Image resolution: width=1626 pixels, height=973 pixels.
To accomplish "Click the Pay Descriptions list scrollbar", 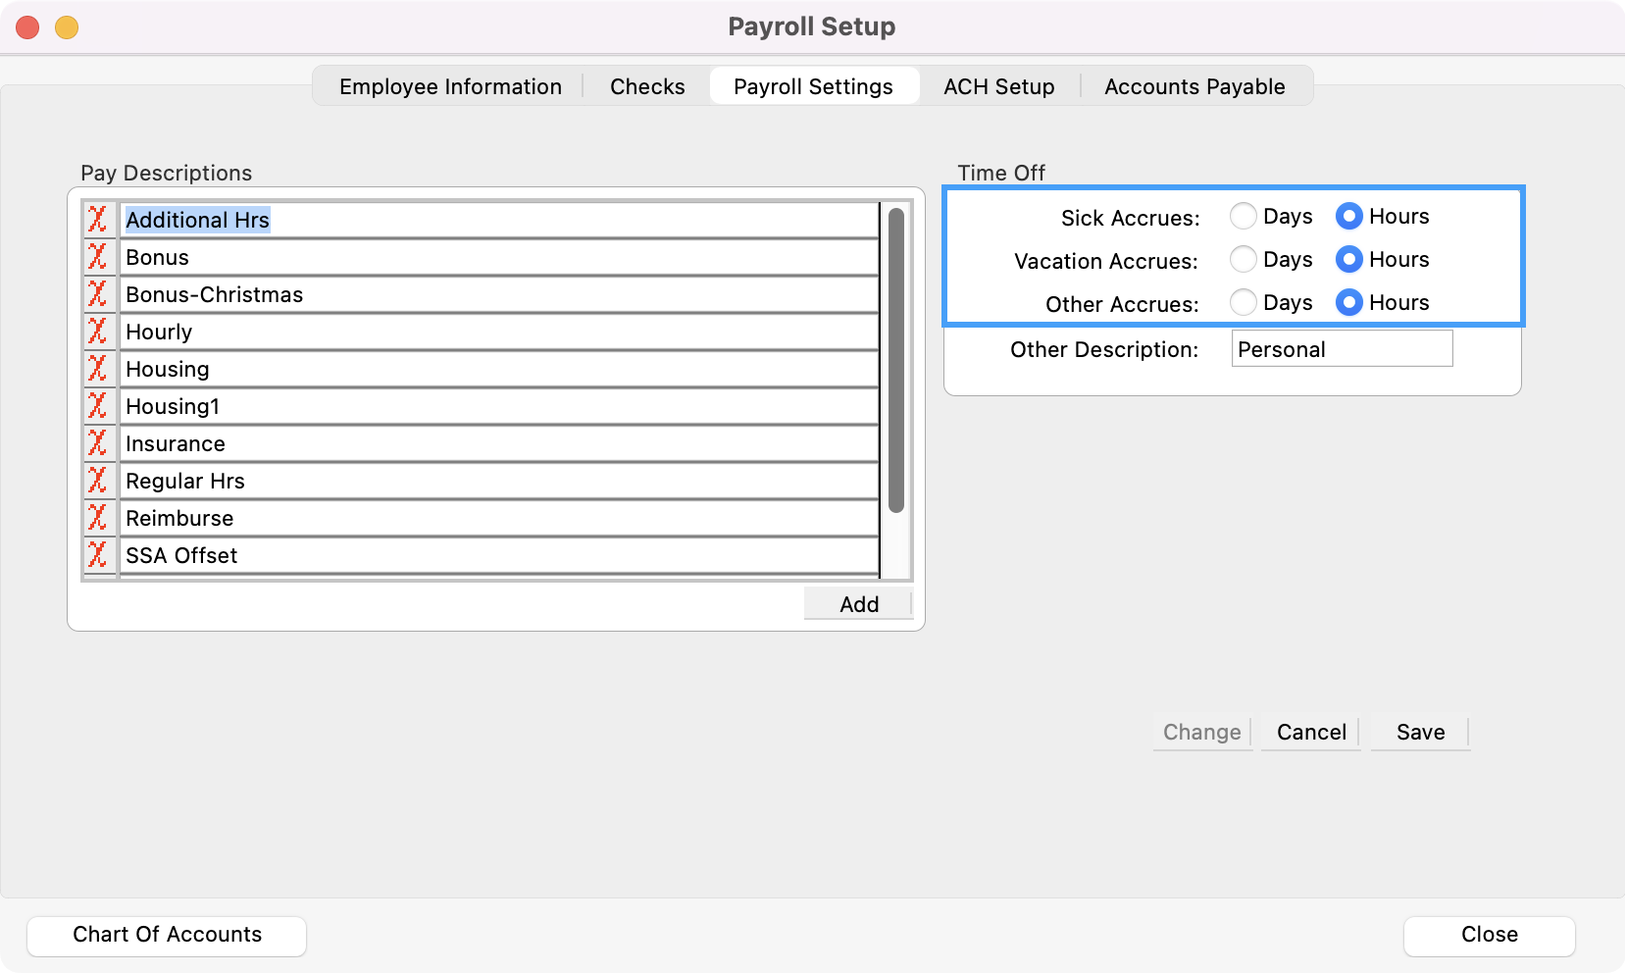I will pyautogui.click(x=895, y=360).
